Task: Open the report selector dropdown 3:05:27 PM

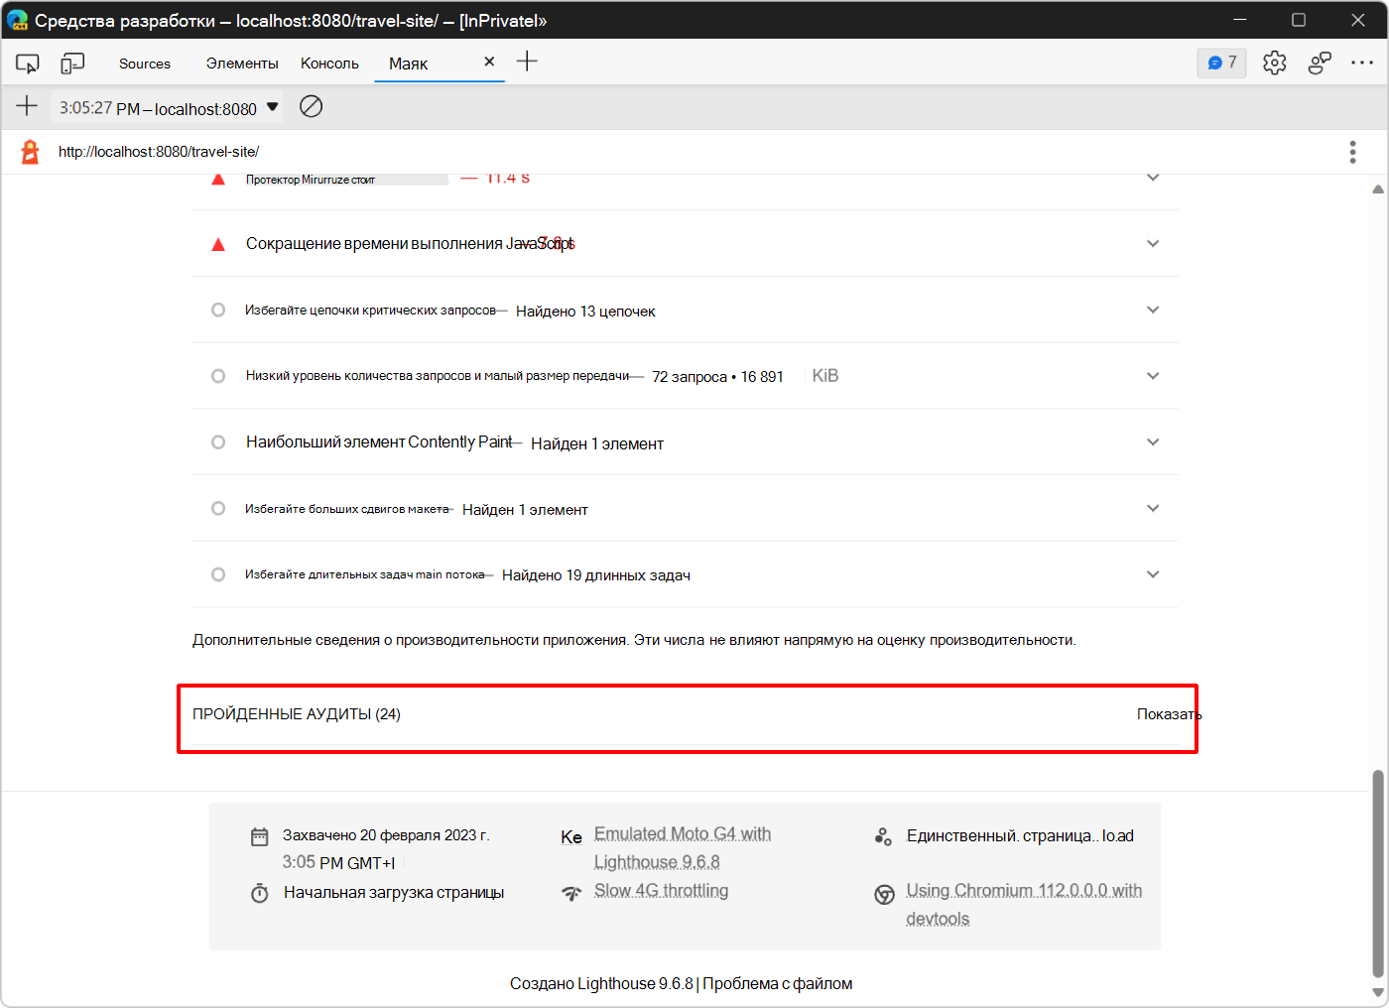Action: (168, 107)
